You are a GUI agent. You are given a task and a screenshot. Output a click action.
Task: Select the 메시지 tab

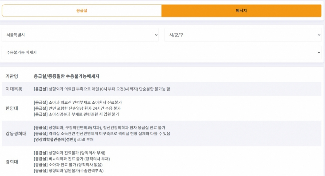point(242,10)
